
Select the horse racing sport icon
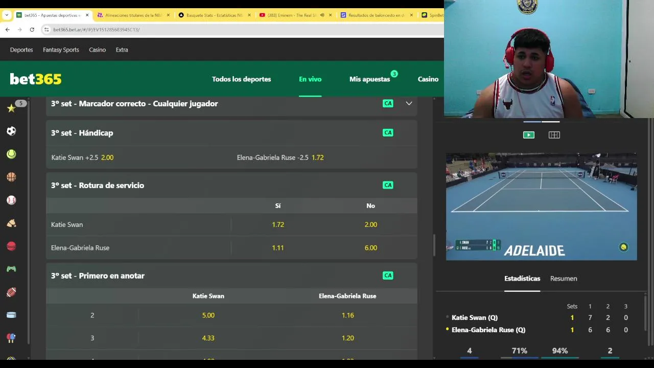tap(11, 223)
